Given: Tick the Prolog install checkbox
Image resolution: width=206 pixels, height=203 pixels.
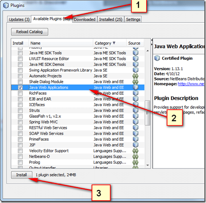Looking at the screenshot, I should click(20, 162).
